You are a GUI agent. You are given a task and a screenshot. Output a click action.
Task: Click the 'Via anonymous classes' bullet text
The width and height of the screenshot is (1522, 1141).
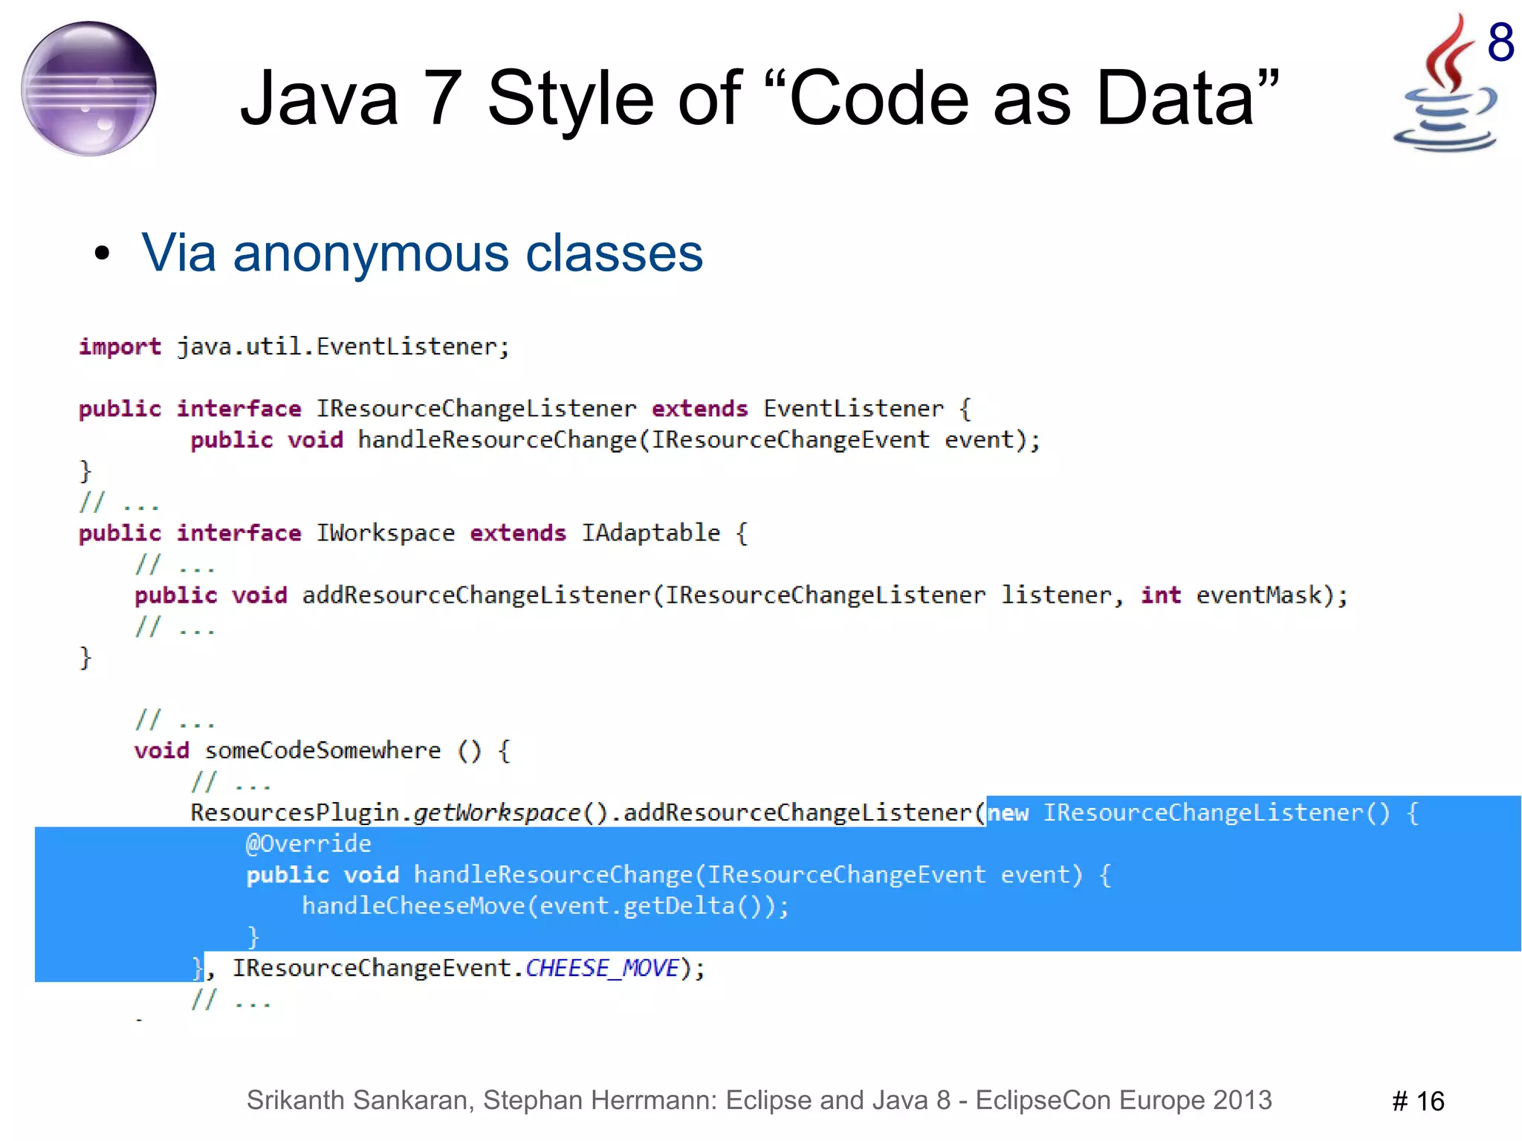pyautogui.click(x=421, y=253)
